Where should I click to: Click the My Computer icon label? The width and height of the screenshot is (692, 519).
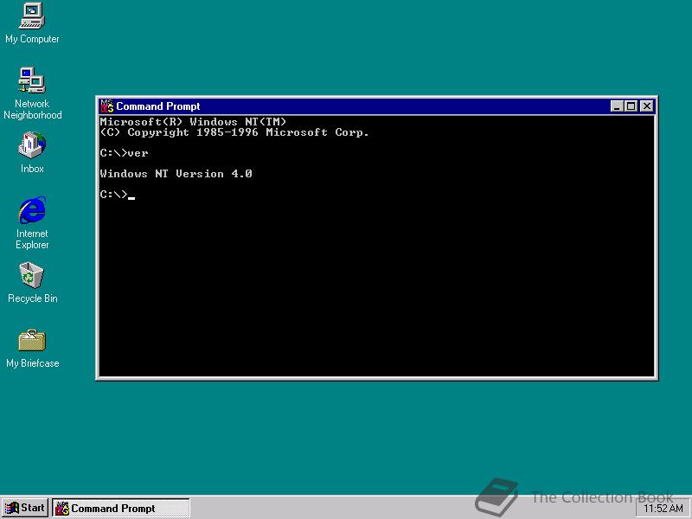(x=32, y=39)
